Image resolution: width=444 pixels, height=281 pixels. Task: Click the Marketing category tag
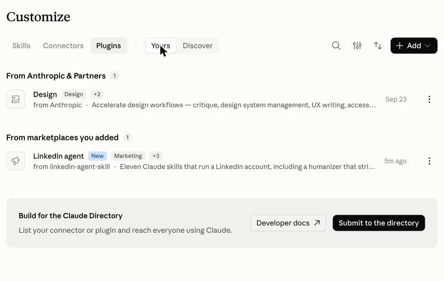[x=128, y=156]
